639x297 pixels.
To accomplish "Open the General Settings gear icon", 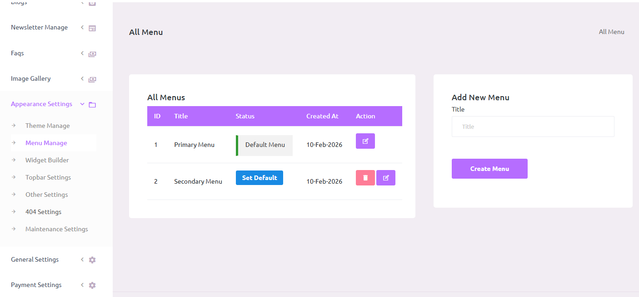I will 92,260.
